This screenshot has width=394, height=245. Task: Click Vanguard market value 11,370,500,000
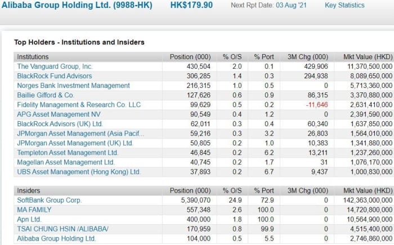click(x=370, y=66)
